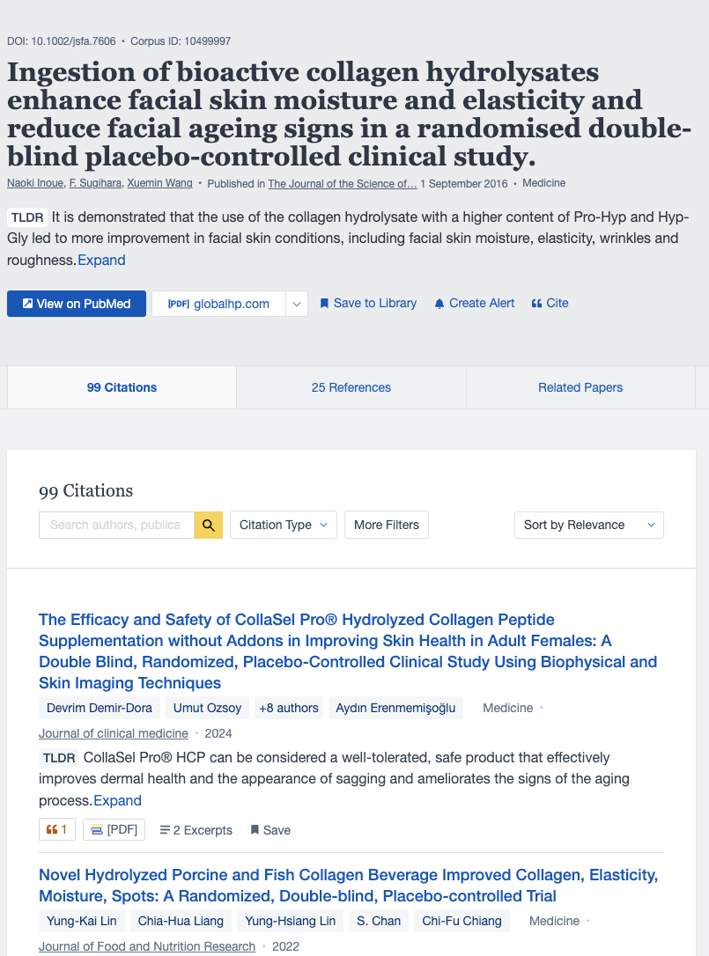The image size is (709, 956).
Task: Click the Save to Library bookmark icon
Action: click(324, 304)
